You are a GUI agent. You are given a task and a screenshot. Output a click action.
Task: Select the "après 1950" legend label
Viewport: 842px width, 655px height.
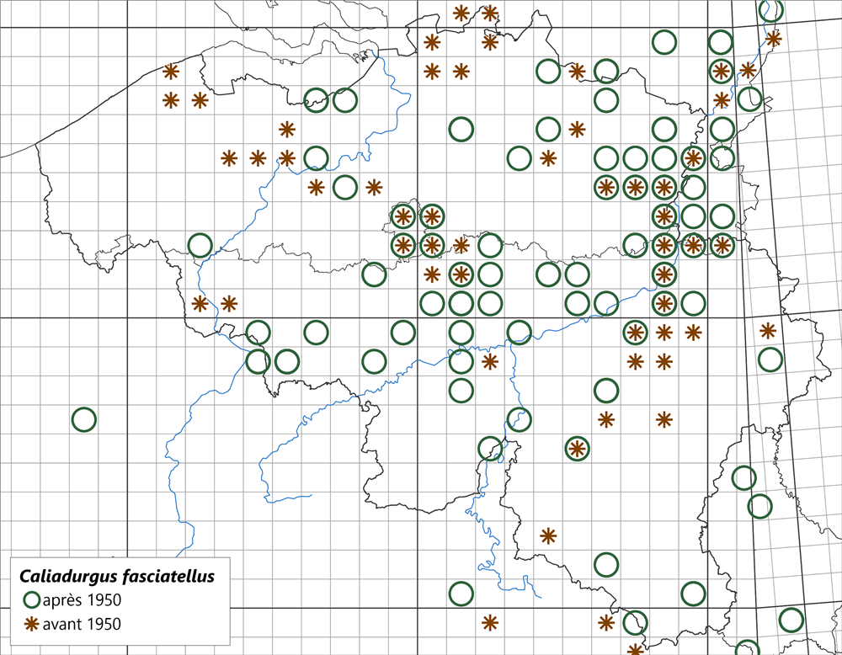click(x=82, y=599)
